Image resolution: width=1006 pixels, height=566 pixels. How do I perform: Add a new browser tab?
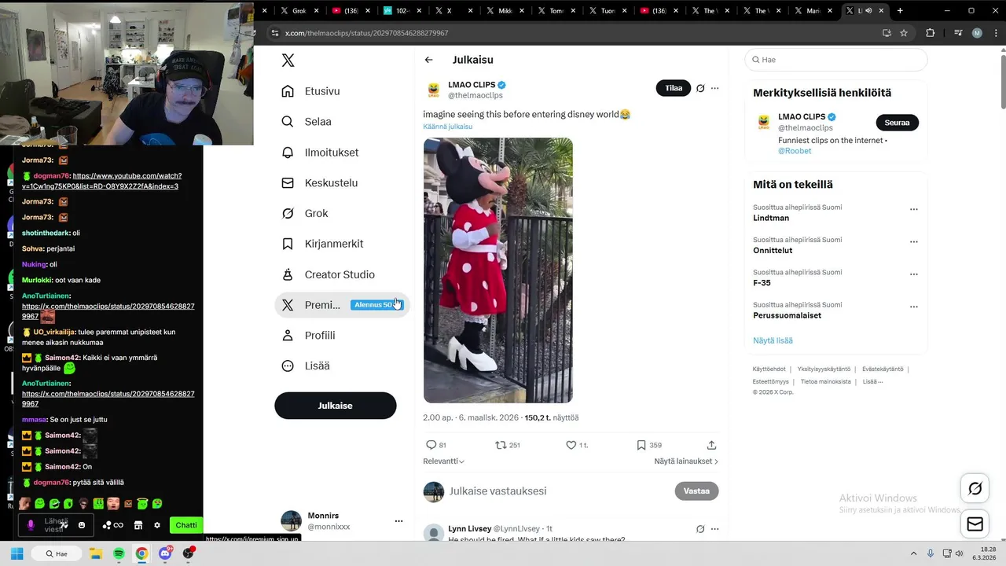point(900,11)
